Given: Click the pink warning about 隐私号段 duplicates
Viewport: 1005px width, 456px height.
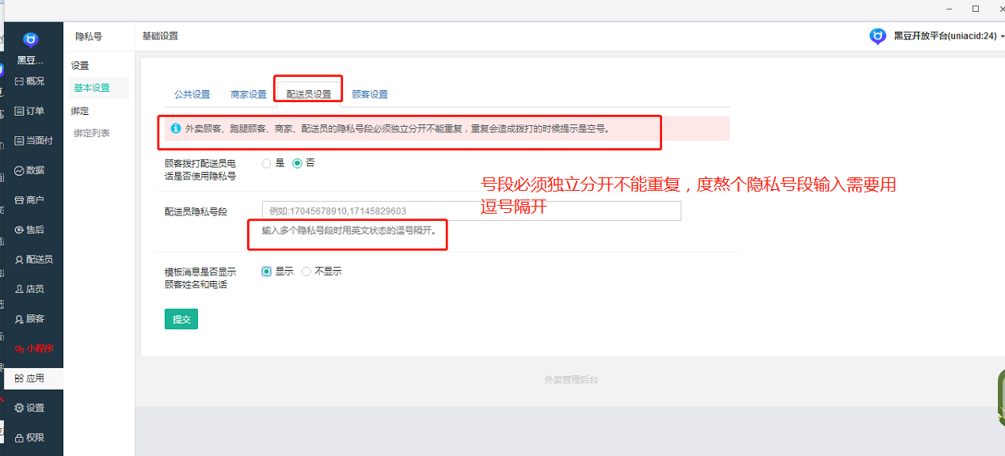Looking at the screenshot, I should click(447, 128).
